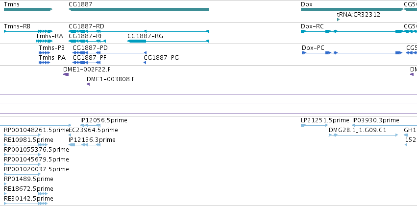Select the Dbx gene bar

[x=352, y=9]
